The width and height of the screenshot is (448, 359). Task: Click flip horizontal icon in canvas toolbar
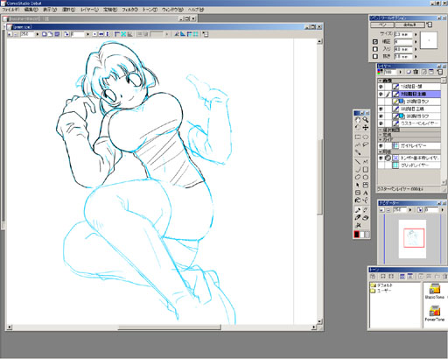pyautogui.click(x=101, y=34)
